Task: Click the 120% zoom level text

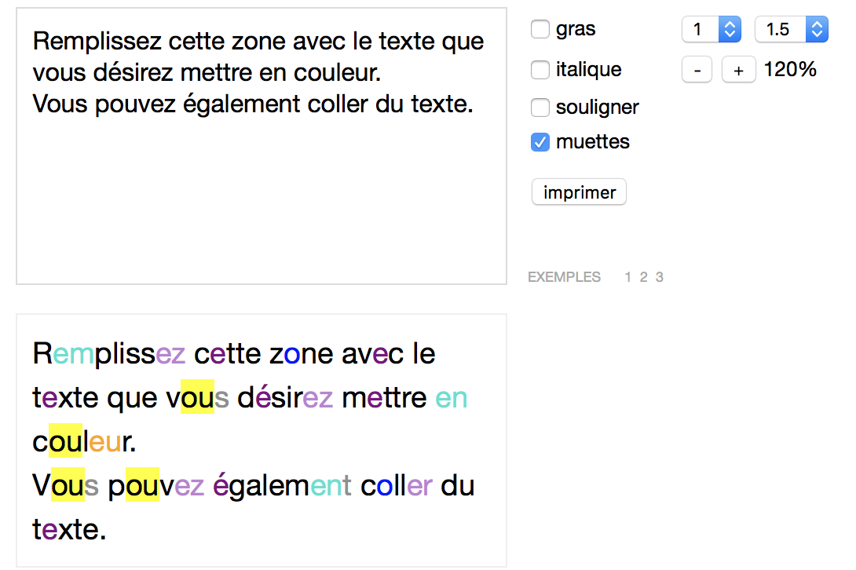Action: pos(790,70)
